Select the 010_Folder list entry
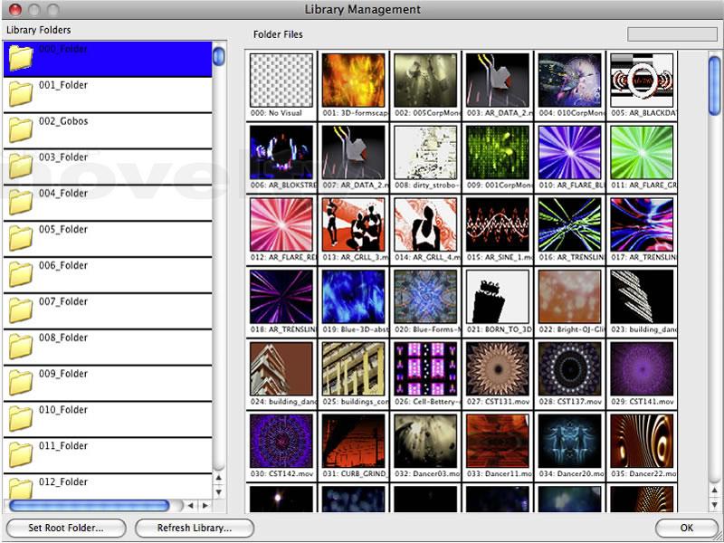 pos(62,410)
